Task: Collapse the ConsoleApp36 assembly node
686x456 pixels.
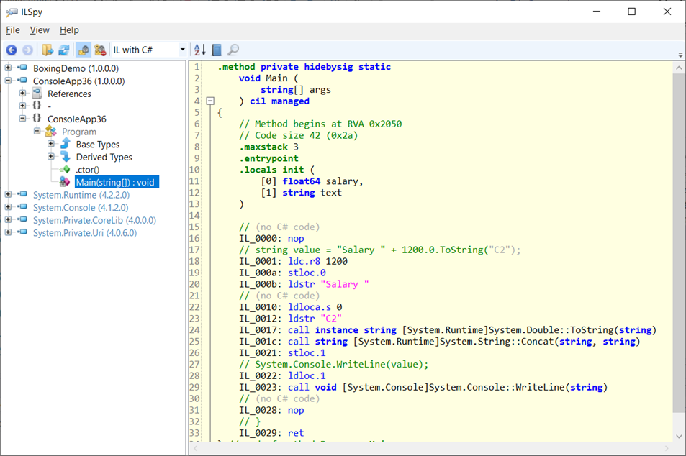Action: 8,81
